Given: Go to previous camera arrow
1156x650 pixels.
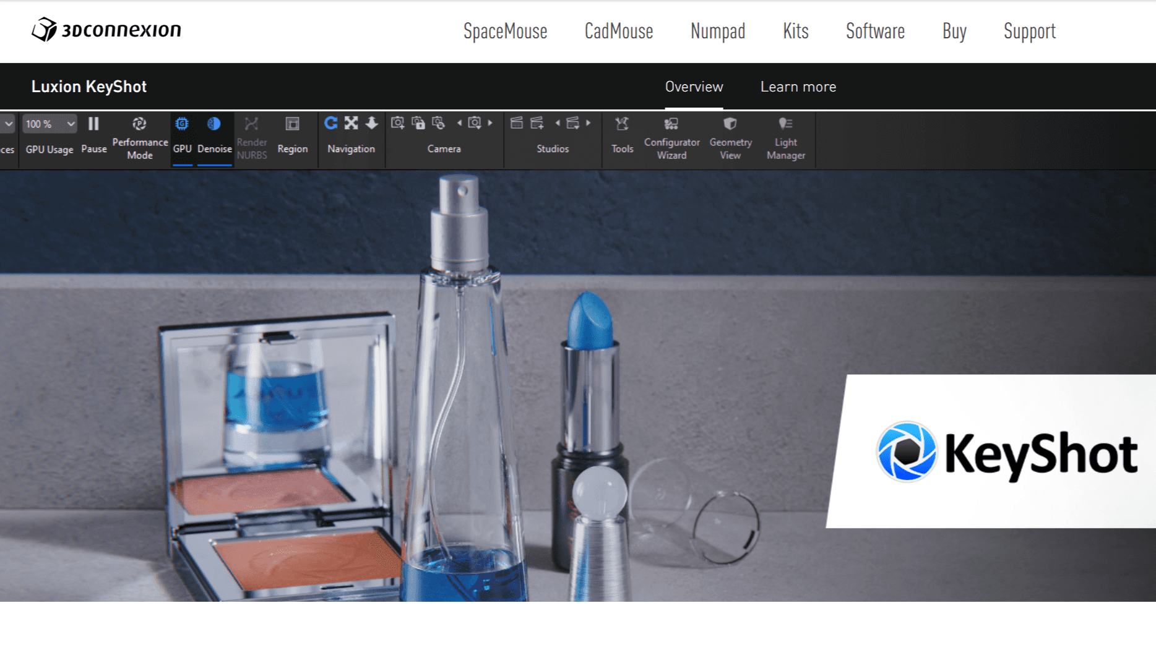Looking at the screenshot, I should click(459, 123).
